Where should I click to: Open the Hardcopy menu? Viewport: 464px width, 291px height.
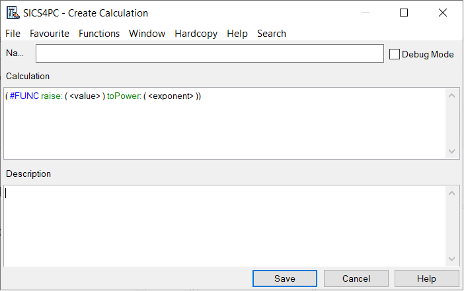point(196,34)
